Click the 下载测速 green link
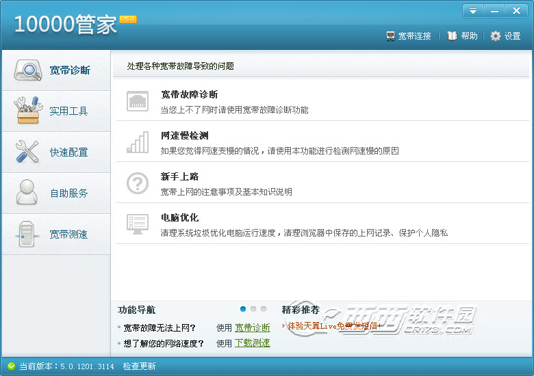534x376 pixels. click(253, 343)
